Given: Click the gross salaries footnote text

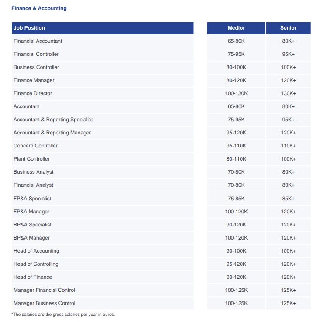Looking at the screenshot, I should pyautogui.click(x=63, y=315).
